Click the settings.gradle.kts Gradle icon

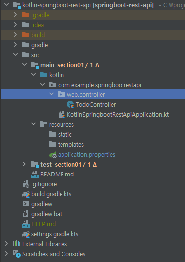point(26,234)
